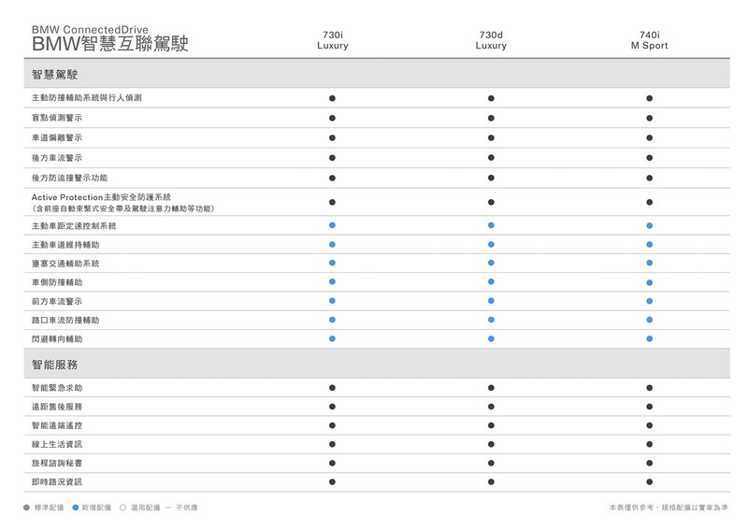The width and height of the screenshot is (748, 530).
Task: Click 730d Luxury dot for 盲點偵測警示
Action: pos(491,118)
